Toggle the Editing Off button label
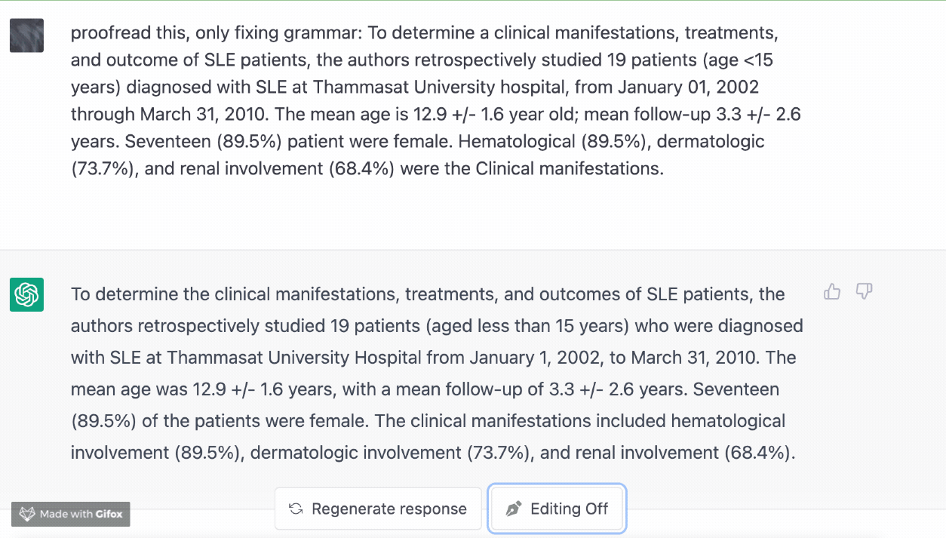This screenshot has width=946, height=538. pyautogui.click(x=569, y=509)
